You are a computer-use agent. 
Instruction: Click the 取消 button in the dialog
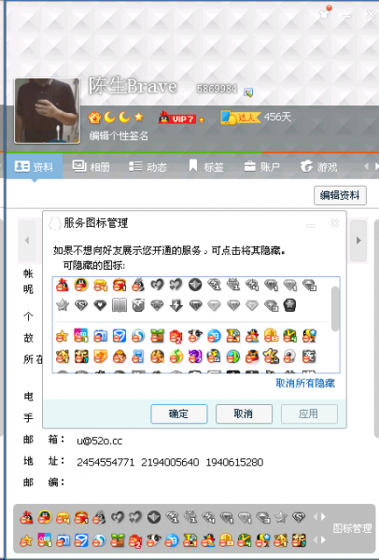click(x=244, y=413)
